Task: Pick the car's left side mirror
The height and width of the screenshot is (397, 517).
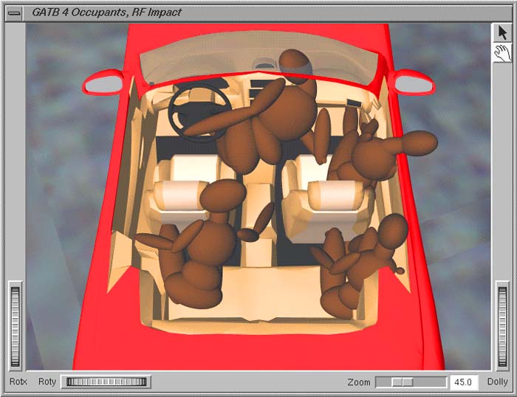Action: click(104, 83)
